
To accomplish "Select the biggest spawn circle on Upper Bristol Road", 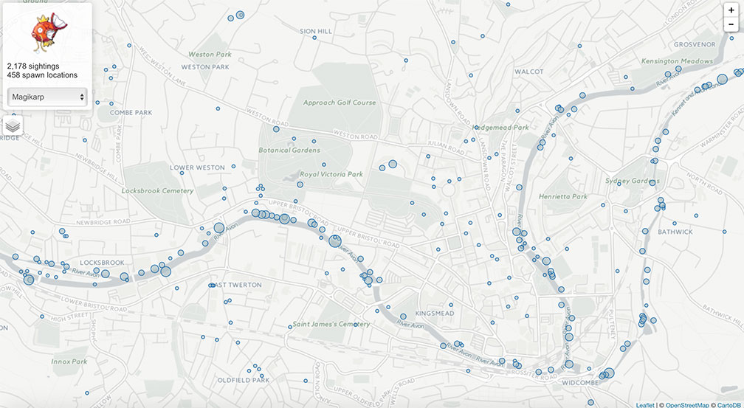I will coord(335,241).
